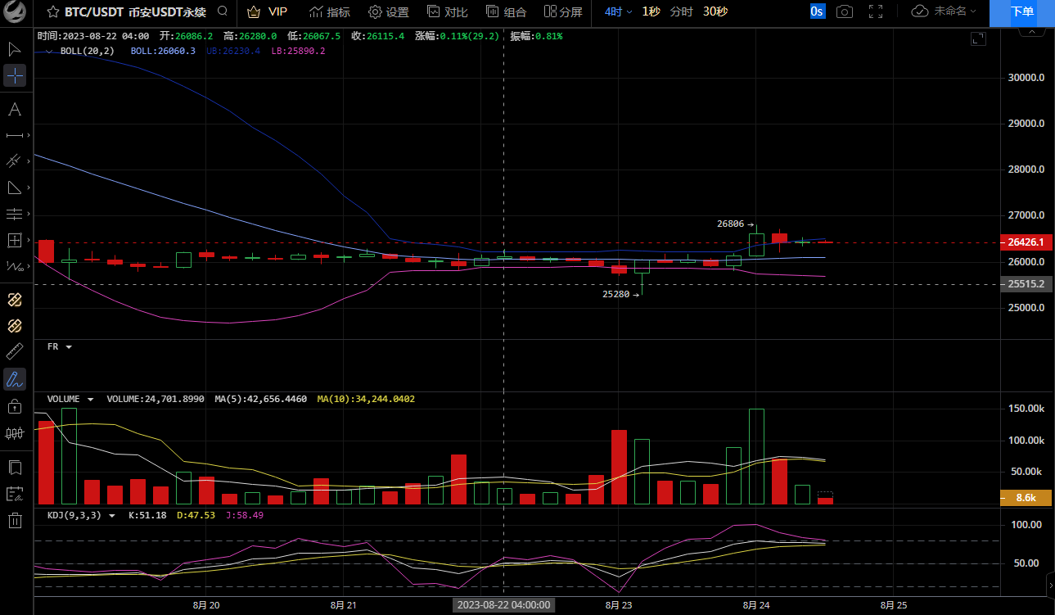The image size is (1055, 615).
Task: Open the 设置 settings menu
Action: pos(388,11)
